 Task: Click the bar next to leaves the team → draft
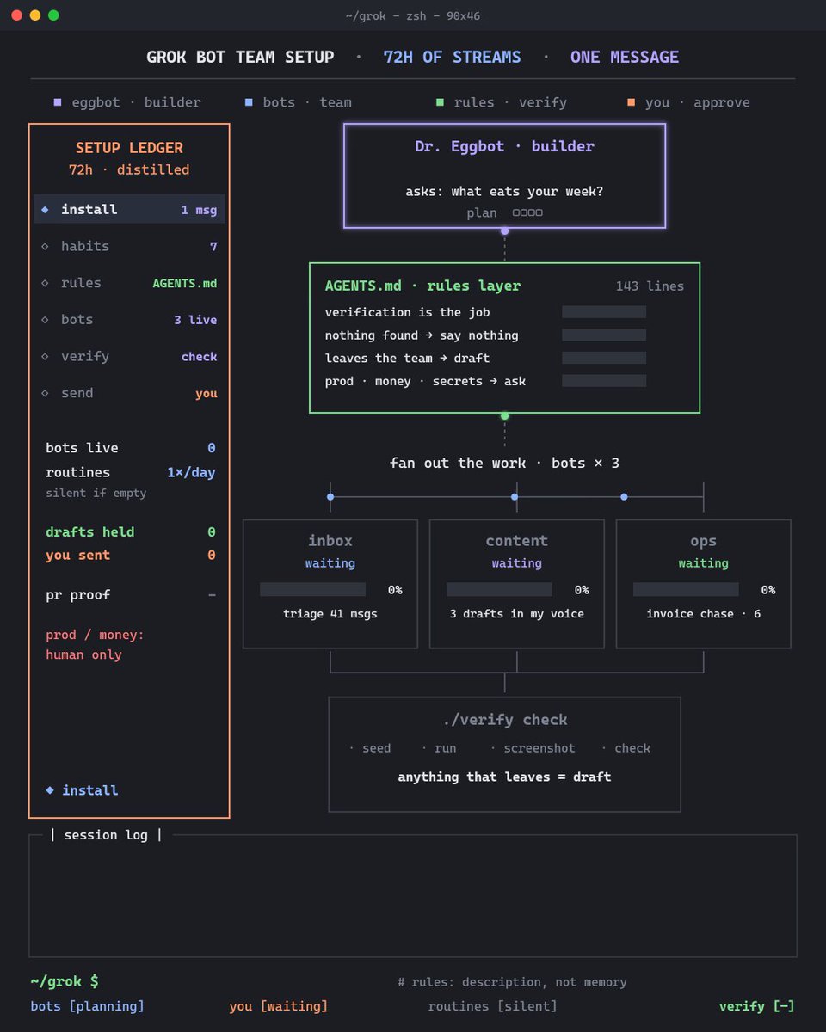(x=604, y=358)
